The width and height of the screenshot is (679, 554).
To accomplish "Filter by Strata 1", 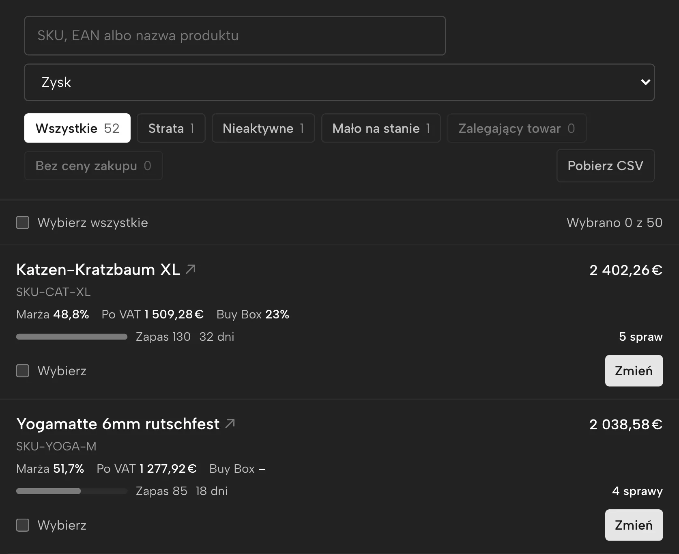I will pyautogui.click(x=171, y=128).
